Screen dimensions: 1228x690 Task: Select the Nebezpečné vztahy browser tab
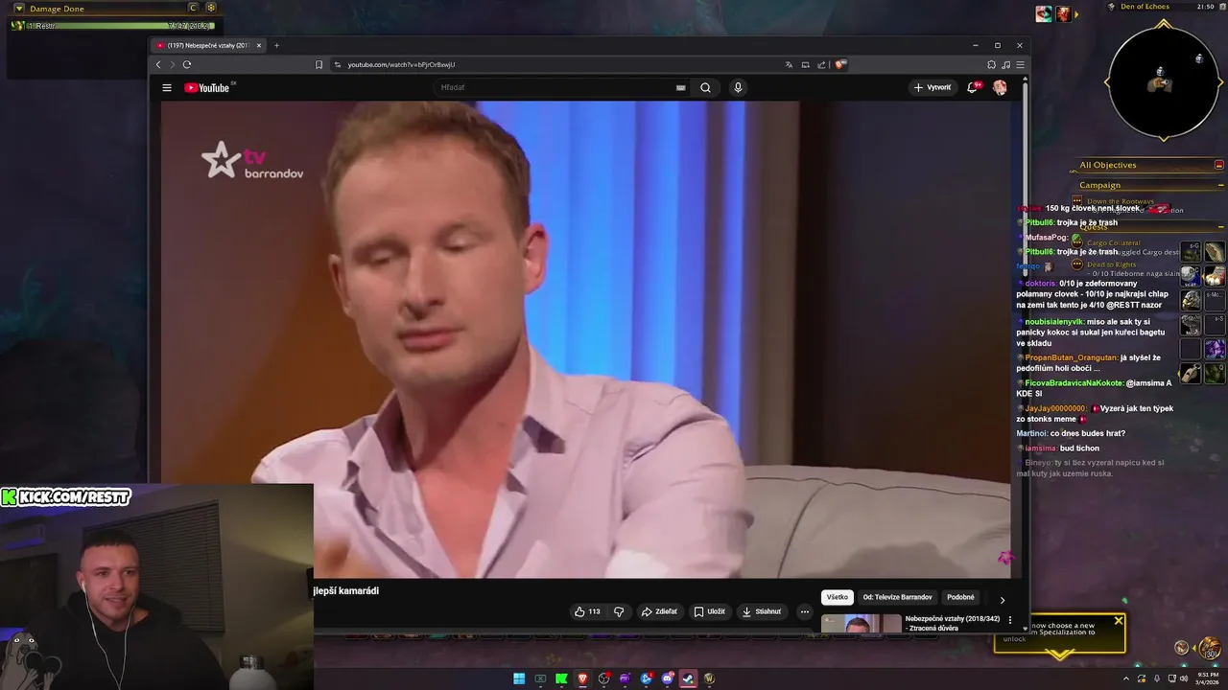[209, 45]
